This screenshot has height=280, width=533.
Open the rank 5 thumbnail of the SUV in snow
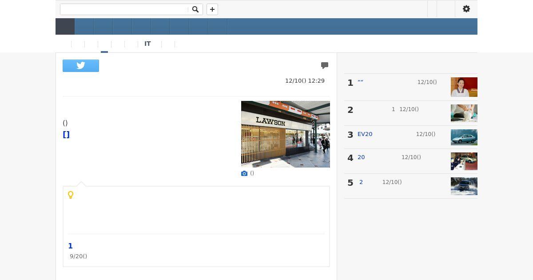pyautogui.click(x=464, y=186)
